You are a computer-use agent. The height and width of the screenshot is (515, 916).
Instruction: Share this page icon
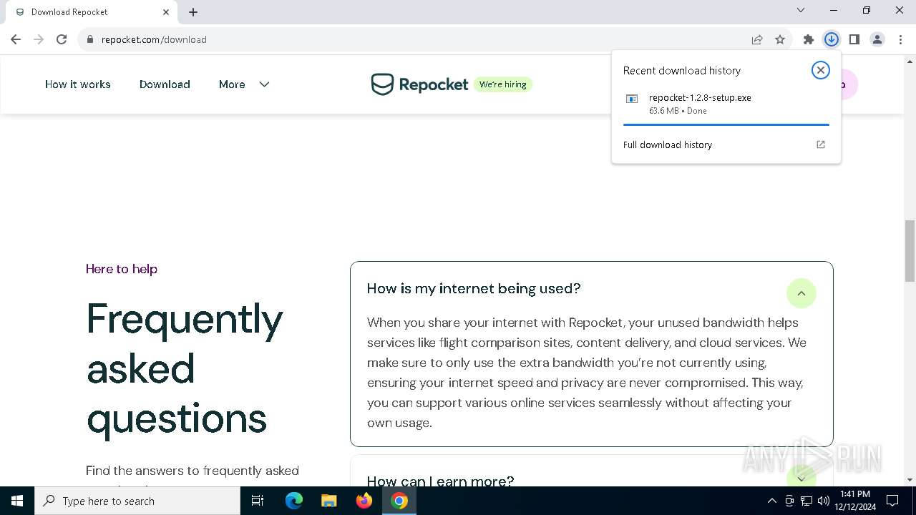[757, 39]
